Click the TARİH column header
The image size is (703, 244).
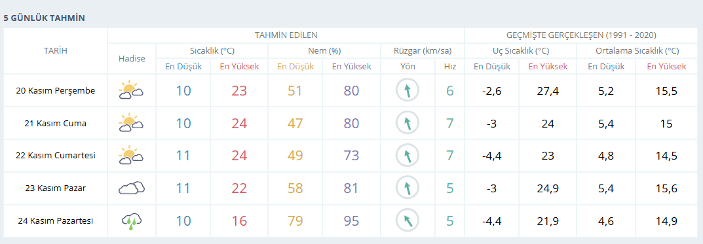pos(56,50)
